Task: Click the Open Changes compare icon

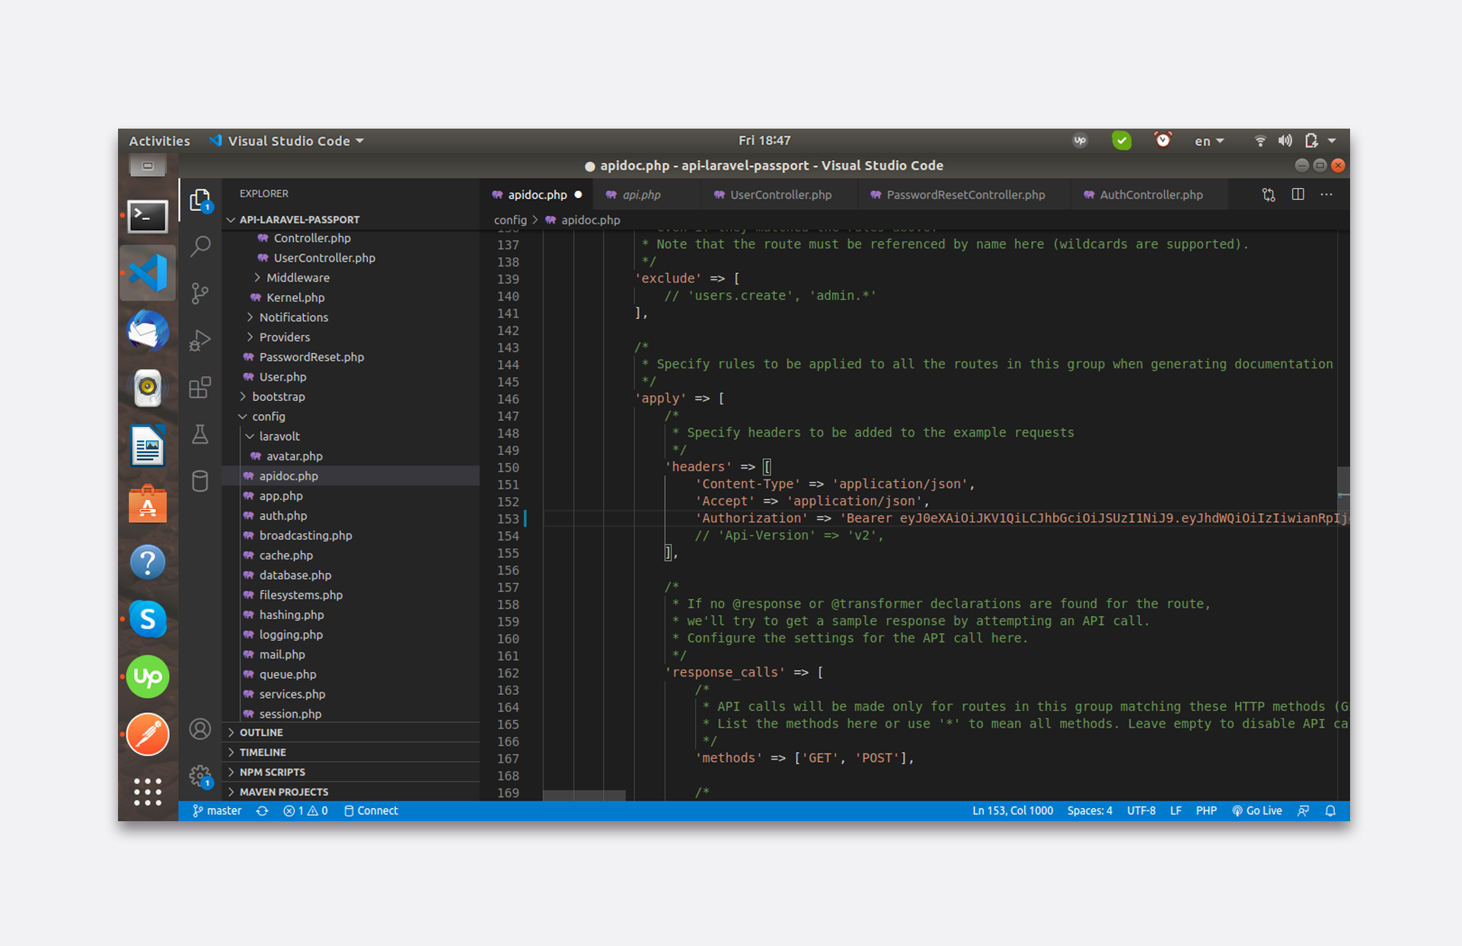Action: pos(1269,195)
